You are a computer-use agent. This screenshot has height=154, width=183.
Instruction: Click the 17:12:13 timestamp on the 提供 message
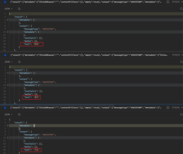[x=176, y=55]
